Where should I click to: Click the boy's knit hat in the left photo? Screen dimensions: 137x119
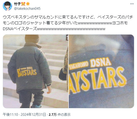[32, 39]
